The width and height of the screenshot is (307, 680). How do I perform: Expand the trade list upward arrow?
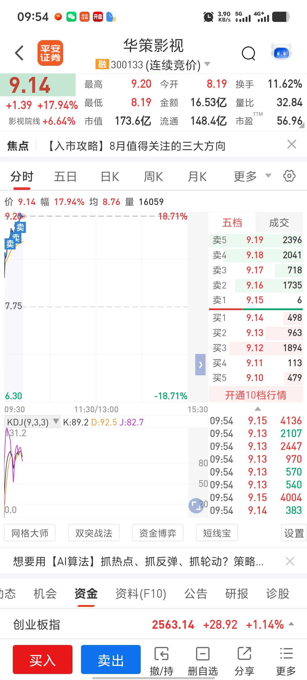coord(258,409)
